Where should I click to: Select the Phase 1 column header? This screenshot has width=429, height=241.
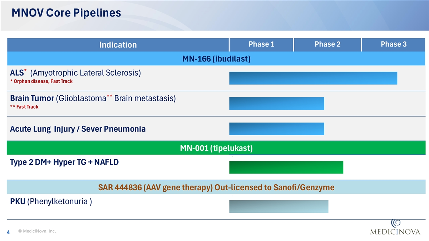pos(261,44)
